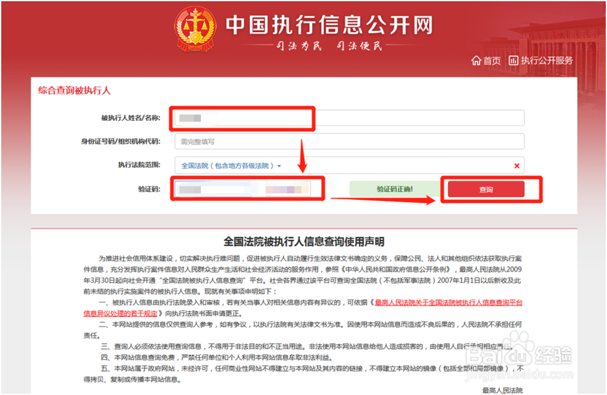Click the 被执行人姓名/名称 input field
The image size is (607, 395).
[242, 118]
